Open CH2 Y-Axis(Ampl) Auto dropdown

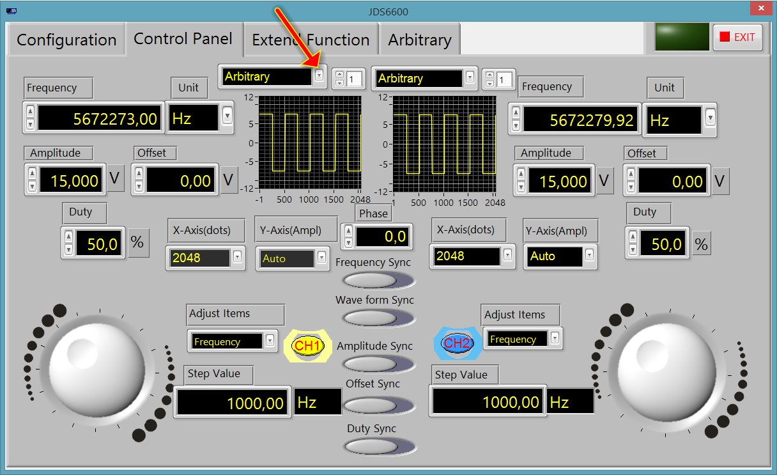589,255
